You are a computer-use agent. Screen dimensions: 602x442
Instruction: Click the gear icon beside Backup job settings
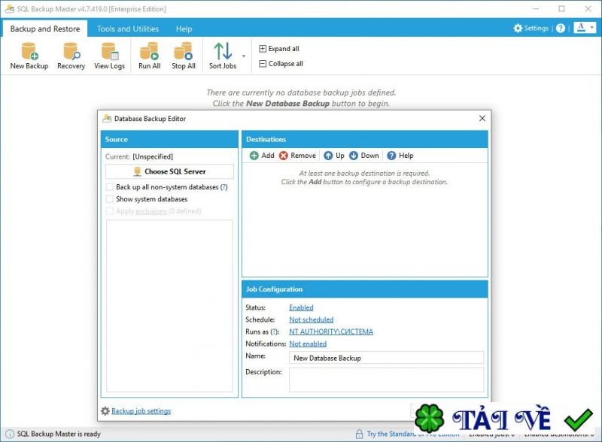tap(105, 411)
